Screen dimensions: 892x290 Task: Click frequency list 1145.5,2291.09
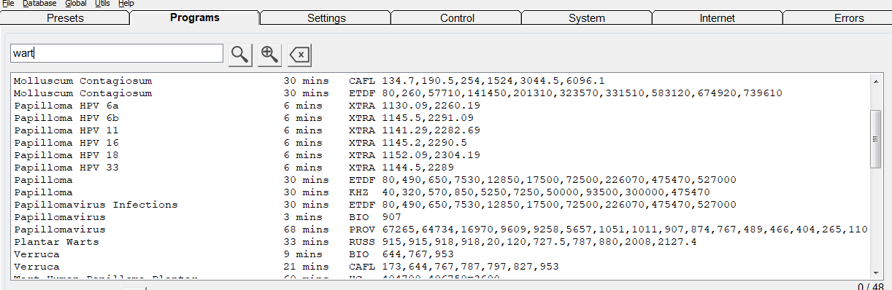pyautogui.click(x=428, y=118)
